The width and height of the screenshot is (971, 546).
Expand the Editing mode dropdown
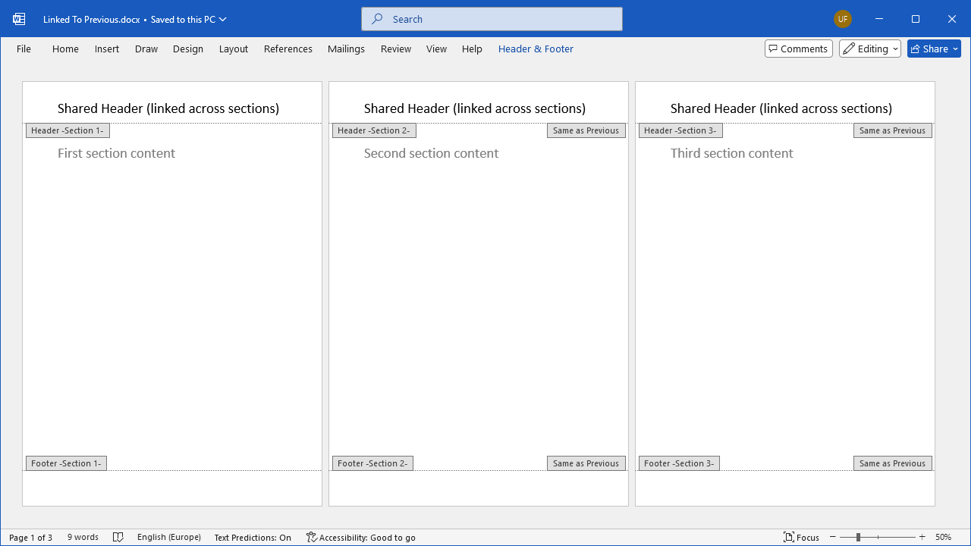(x=870, y=49)
